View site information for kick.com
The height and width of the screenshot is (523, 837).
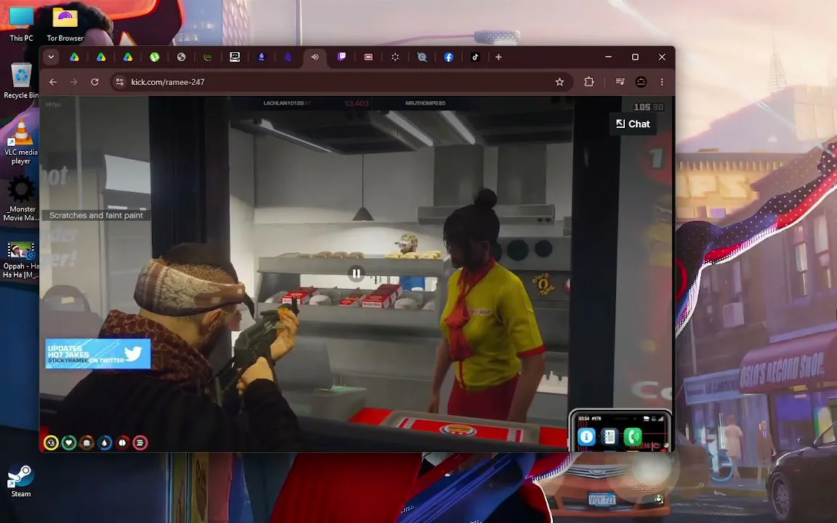[x=120, y=81]
